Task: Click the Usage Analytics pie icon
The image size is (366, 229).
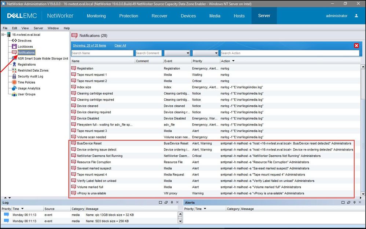Action: coord(14,88)
